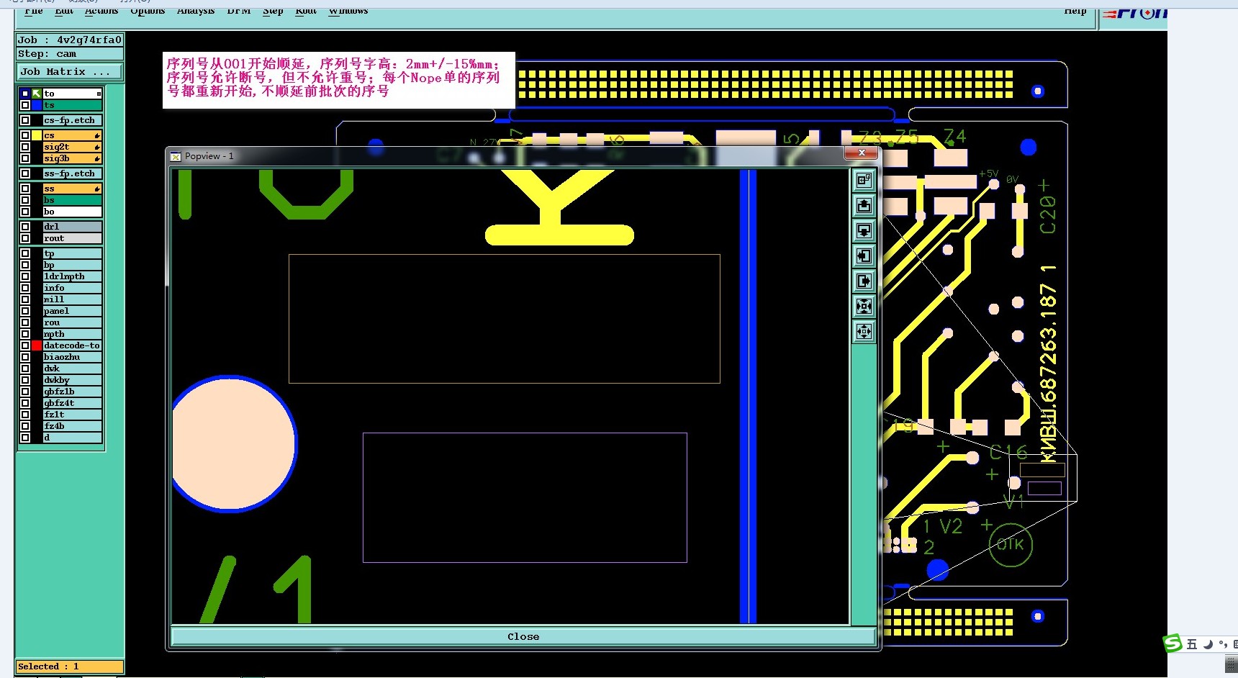Image resolution: width=1238 pixels, height=678 pixels.
Task: Select the 'fz4b' layer name
Action: [72, 426]
